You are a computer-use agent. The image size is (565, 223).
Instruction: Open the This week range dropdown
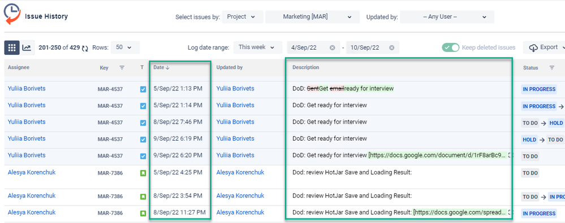[x=258, y=47]
